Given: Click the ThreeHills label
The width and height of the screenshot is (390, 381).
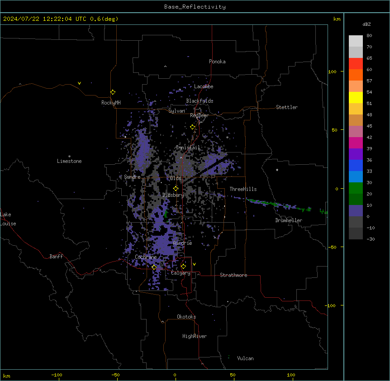Looking at the screenshot, I should point(243,189).
